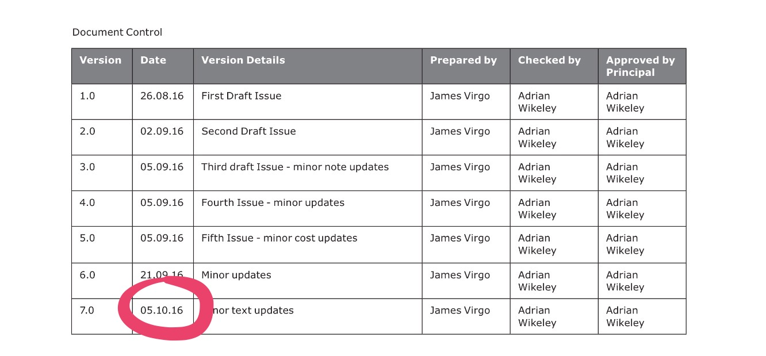This screenshot has width=766, height=356.
Task: Click the version number 7.0 cell
Action: tap(87, 311)
